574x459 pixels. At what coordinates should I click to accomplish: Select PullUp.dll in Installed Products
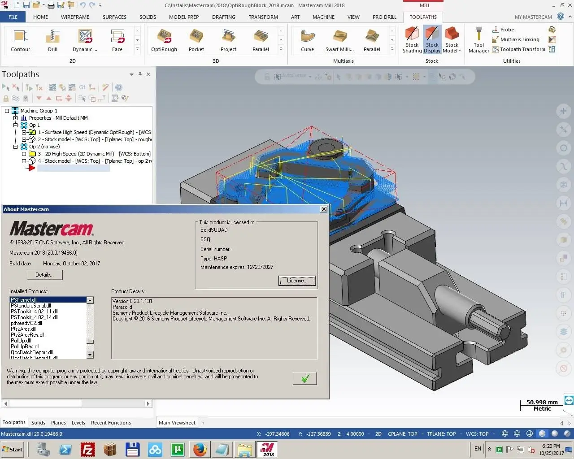tap(21, 341)
